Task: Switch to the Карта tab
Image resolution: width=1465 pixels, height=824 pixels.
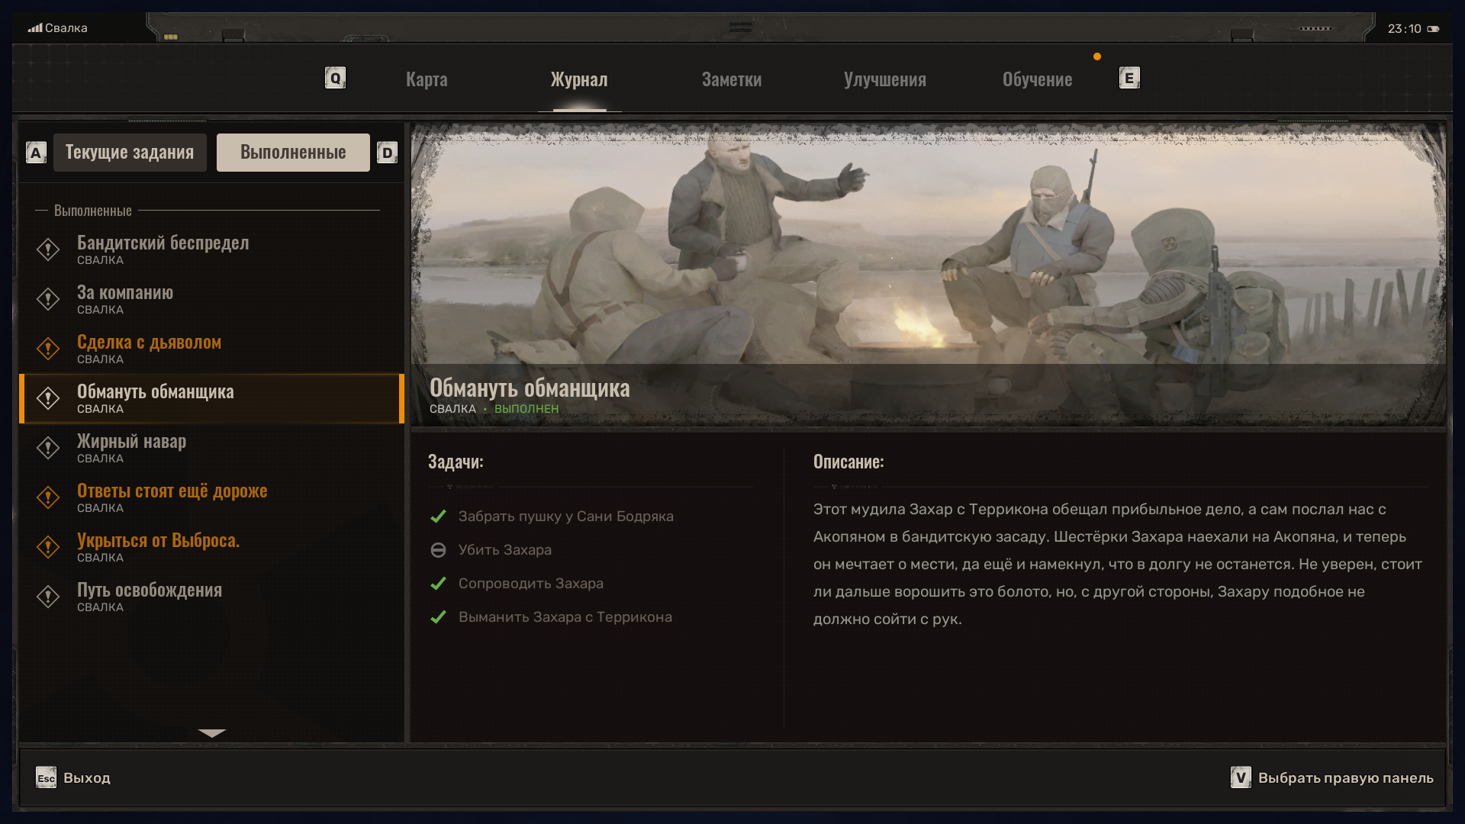Action: click(x=427, y=79)
